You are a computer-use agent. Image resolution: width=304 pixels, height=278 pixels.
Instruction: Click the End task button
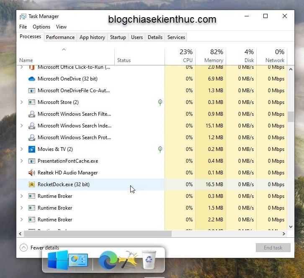pos(273,248)
